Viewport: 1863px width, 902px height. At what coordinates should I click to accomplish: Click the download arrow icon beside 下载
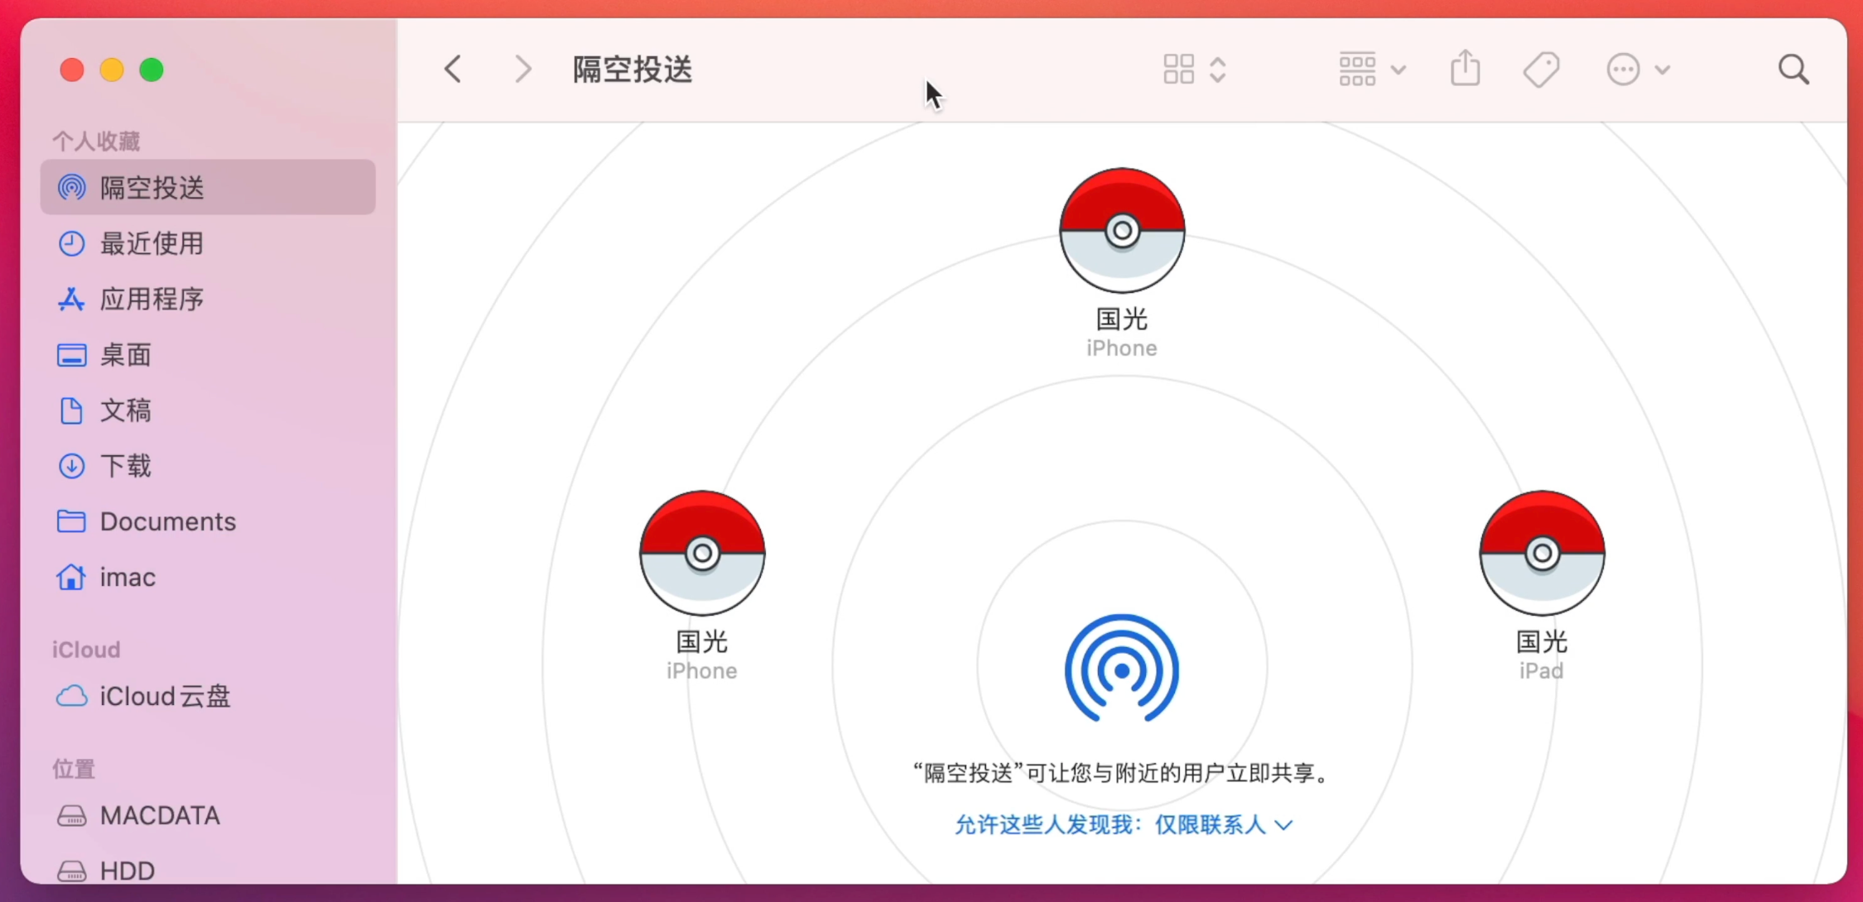tap(71, 466)
